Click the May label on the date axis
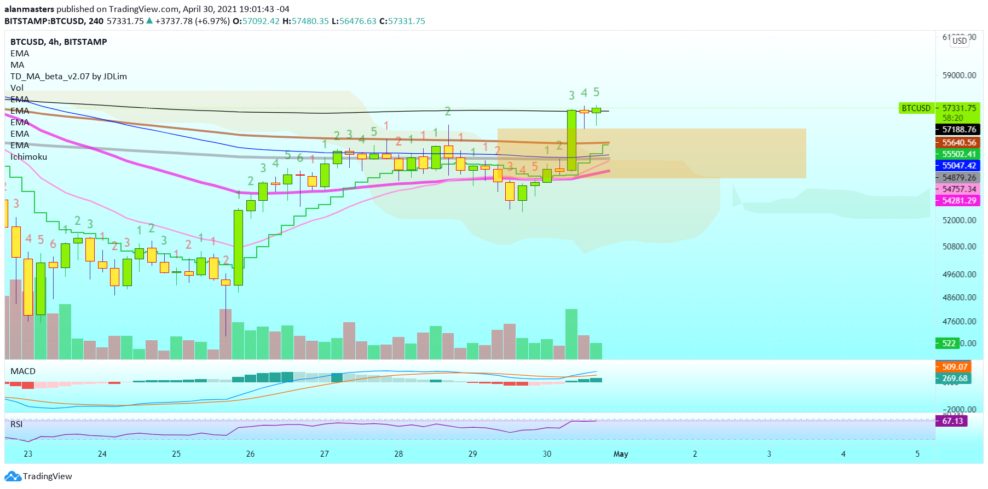This screenshot has width=988, height=489. point(621,453)
